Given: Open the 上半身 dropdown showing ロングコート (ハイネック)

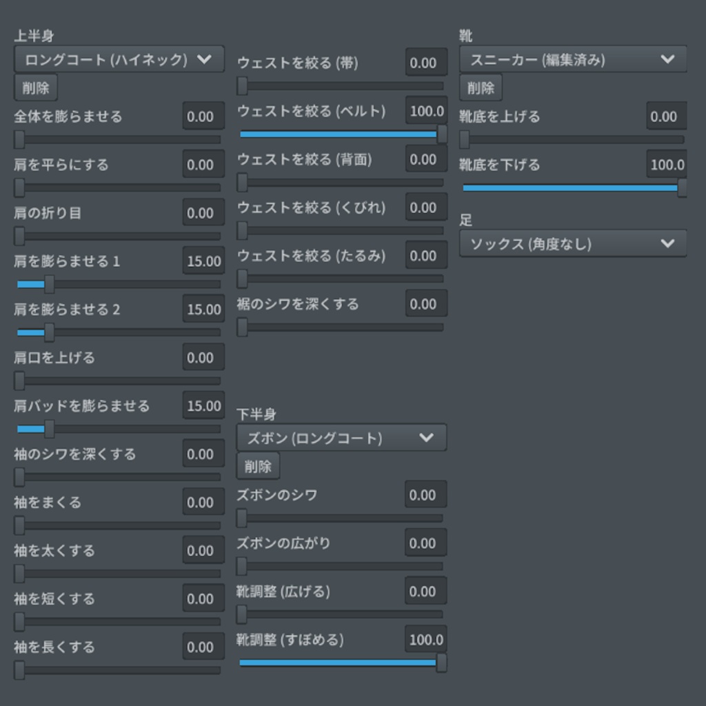Looking at the screenshot, I should coord(119,59).
